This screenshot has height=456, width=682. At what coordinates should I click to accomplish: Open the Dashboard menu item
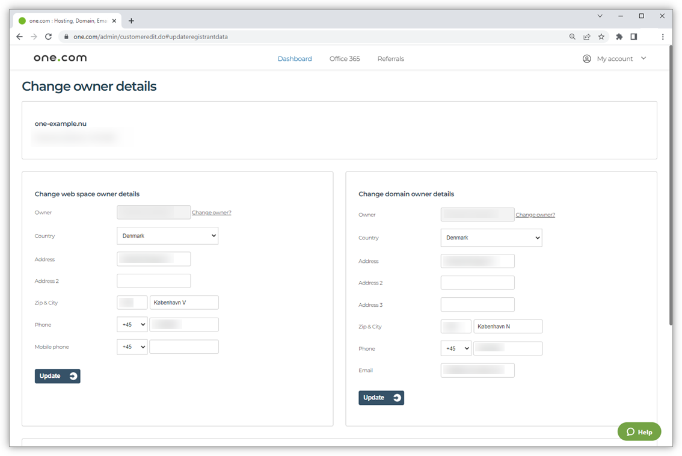click(x=295, y=58)
